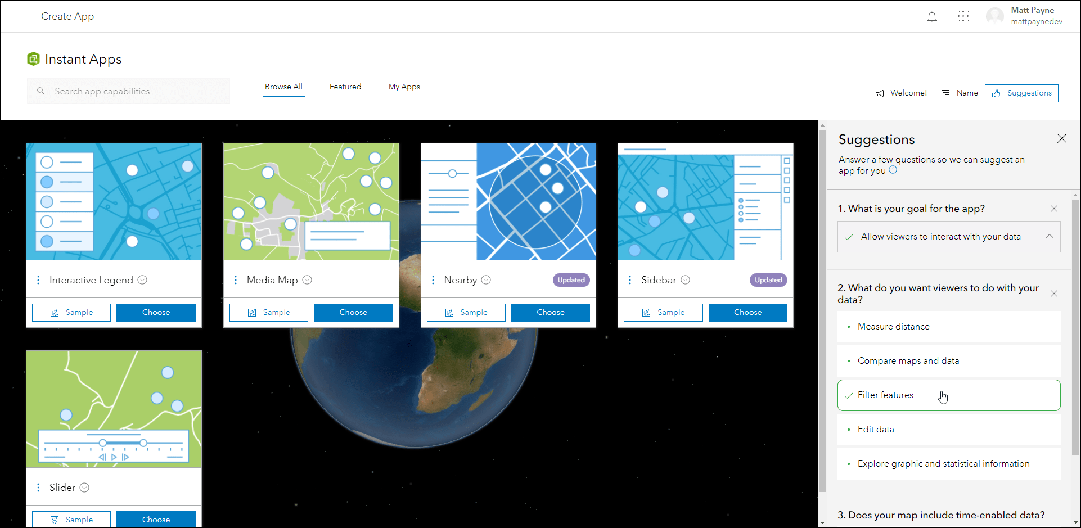Viewport: 1081px width, 528px height.
Task: Open Media Map options menu dots
Action: 236,280
